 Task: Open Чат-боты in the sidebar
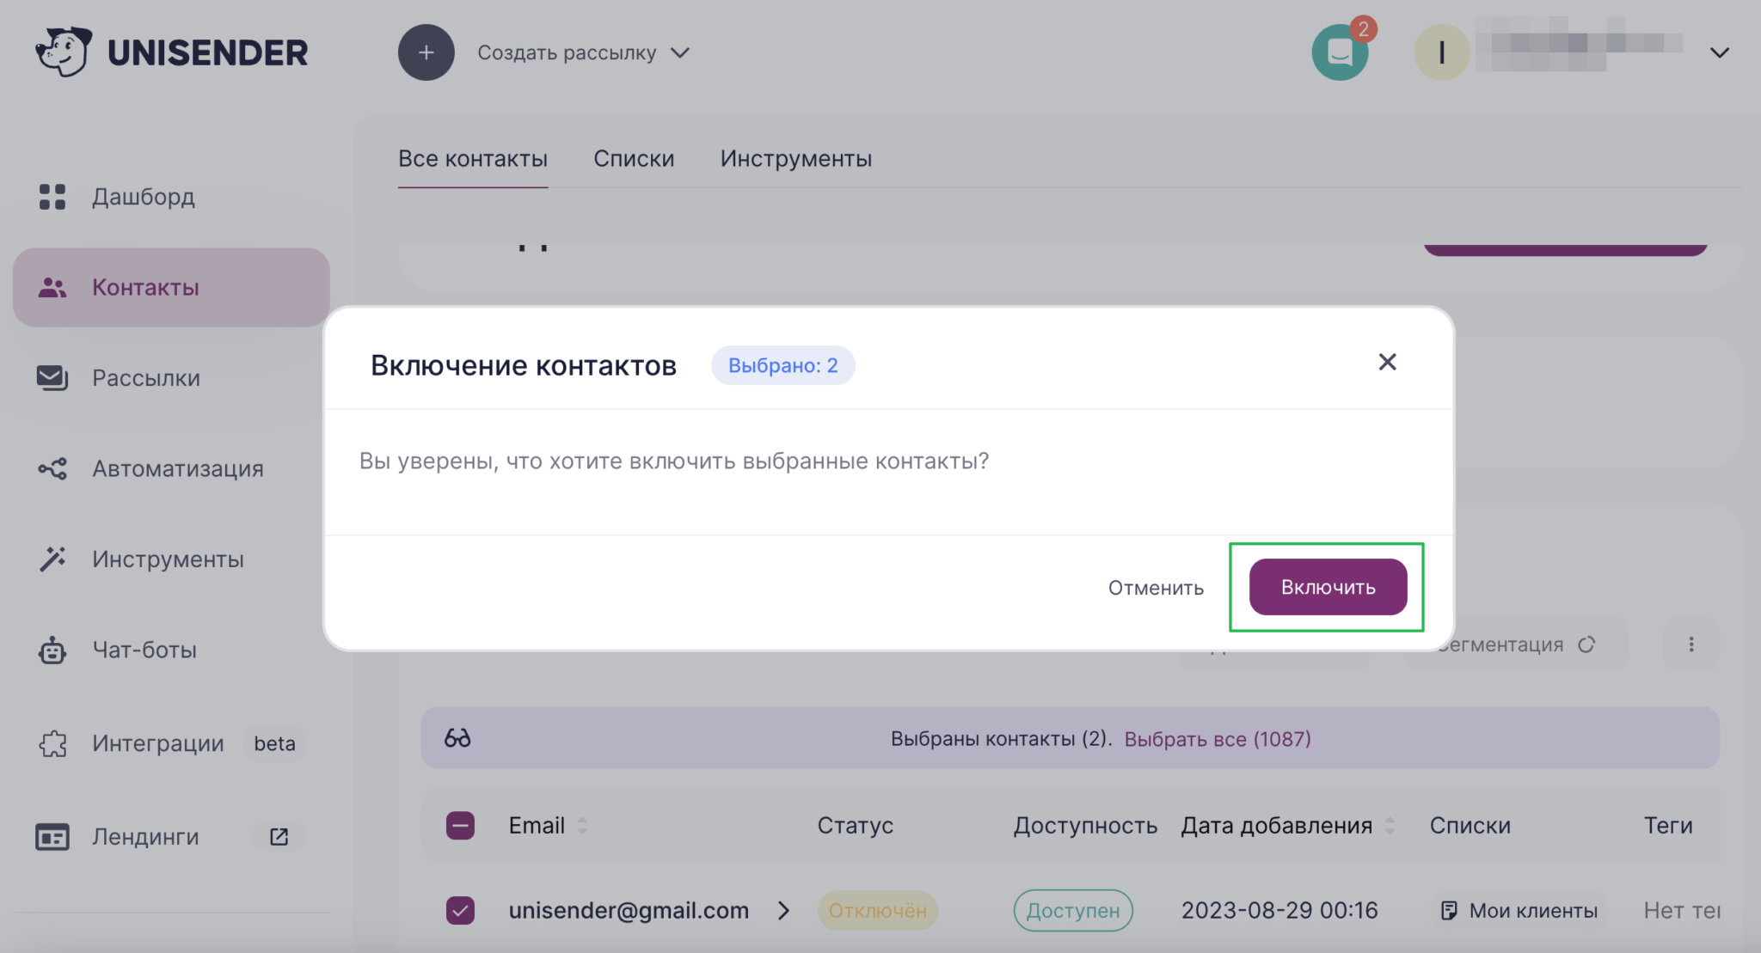click(x=144, y=650)
